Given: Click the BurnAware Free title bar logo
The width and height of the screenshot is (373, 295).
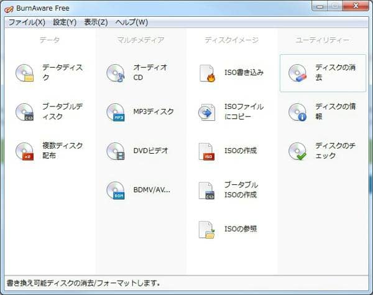Looking at the screenshot, I should tap(9, 9).
